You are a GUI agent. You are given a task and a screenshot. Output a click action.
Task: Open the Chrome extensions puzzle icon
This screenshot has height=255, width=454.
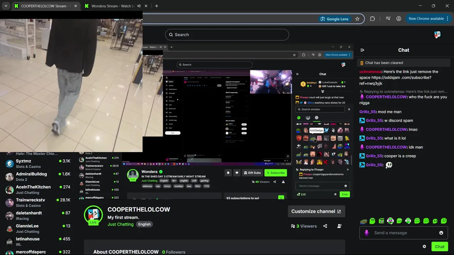[372, 19]
